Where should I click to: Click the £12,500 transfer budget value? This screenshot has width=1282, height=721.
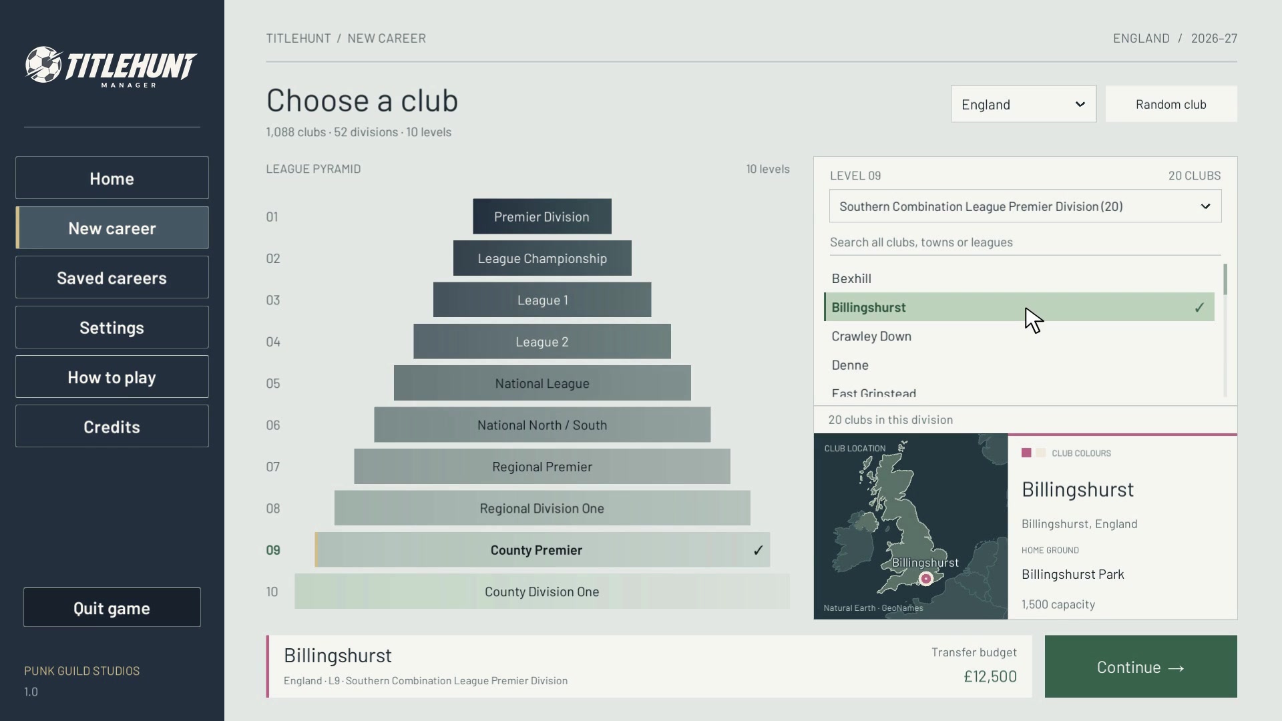[x=990, y=676]
